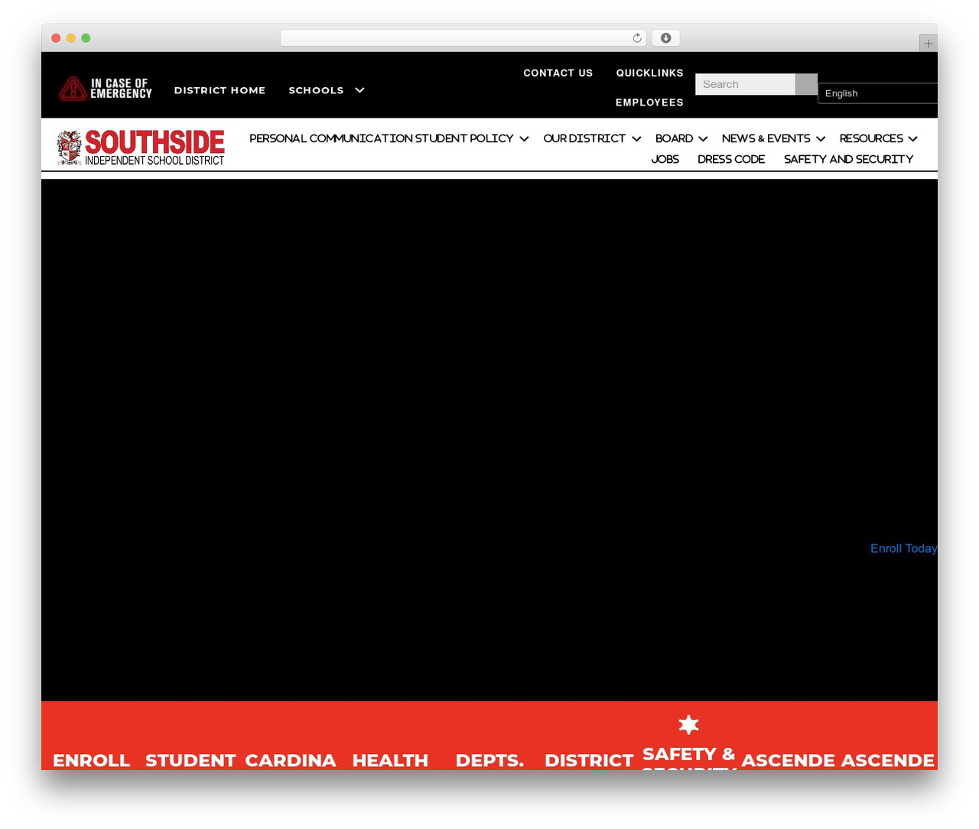Click the gray search submit button
This screenshot has width=979, height=829.
coord(806,84)
